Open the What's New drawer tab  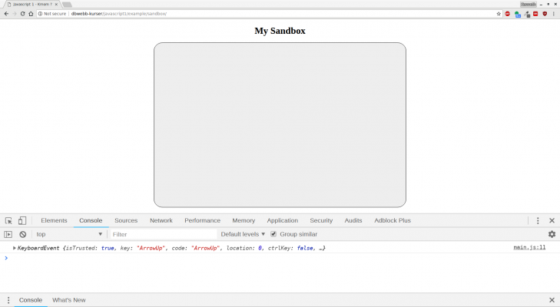tap(69, 300)
